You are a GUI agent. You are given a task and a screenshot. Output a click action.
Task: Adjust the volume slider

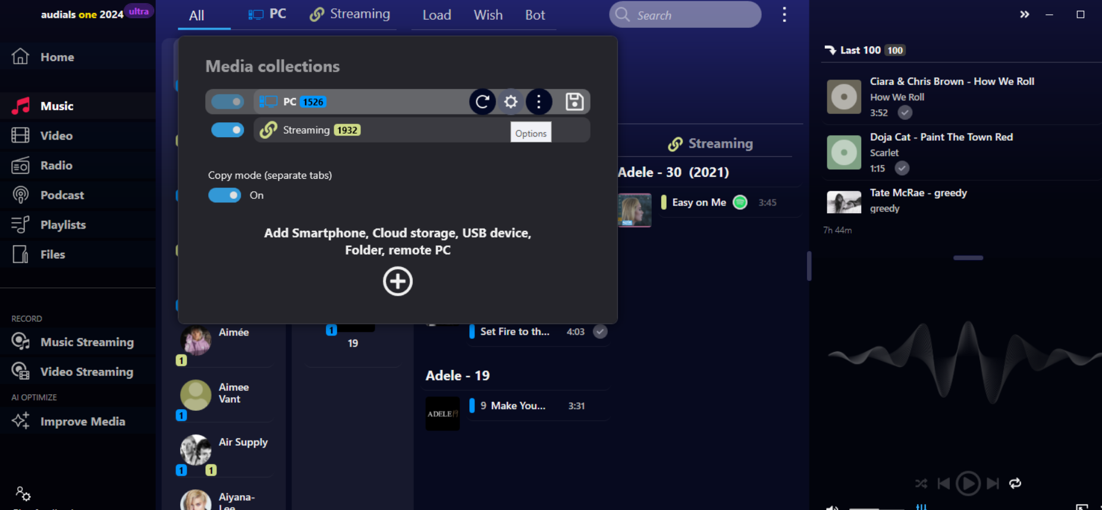[878, 508]
